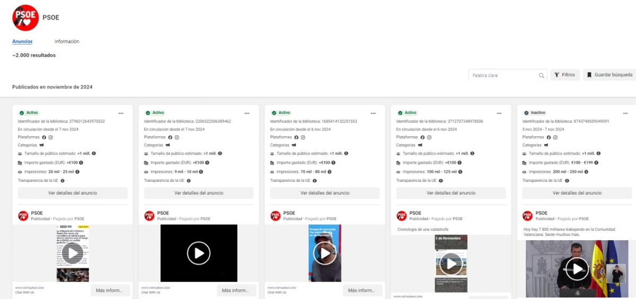Viewport: 636px width, 299px height.
Task: Switch to the Información tab
Action: click(67, 41)
